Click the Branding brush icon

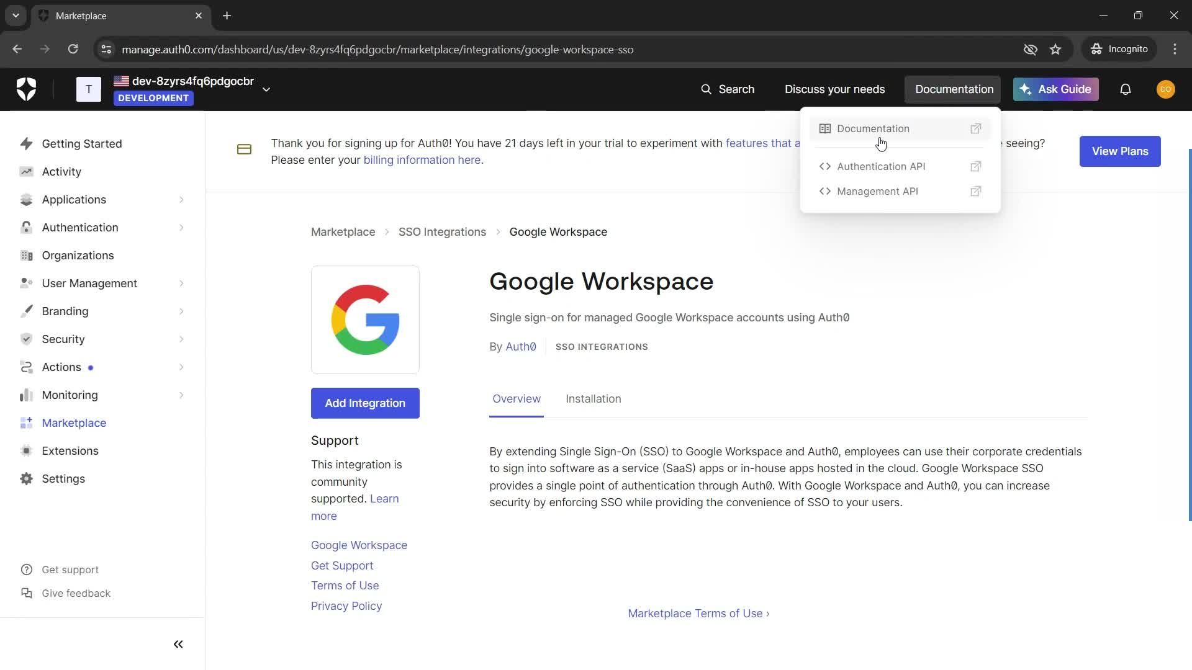pos(26,311)
